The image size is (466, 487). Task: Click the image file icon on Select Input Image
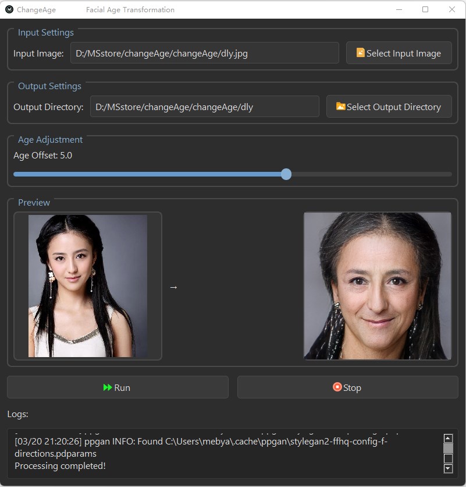(360, 52)
